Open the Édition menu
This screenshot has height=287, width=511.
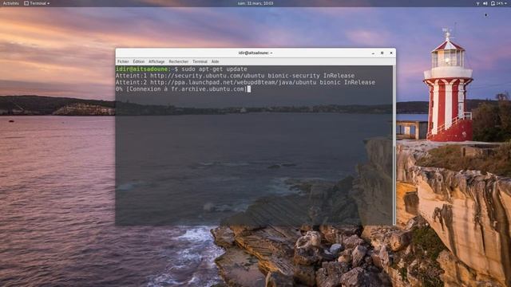(x=138, y=61)
